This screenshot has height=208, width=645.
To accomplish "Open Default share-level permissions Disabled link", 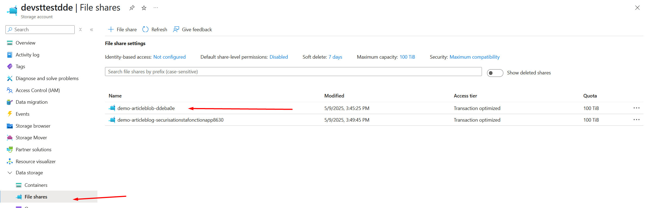I will [x=279, y=57].
